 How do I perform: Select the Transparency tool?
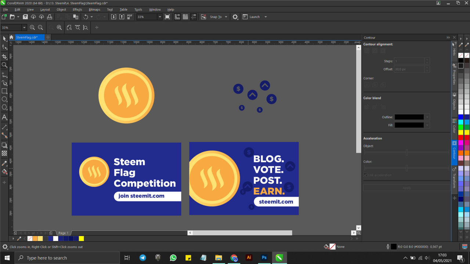4,153
